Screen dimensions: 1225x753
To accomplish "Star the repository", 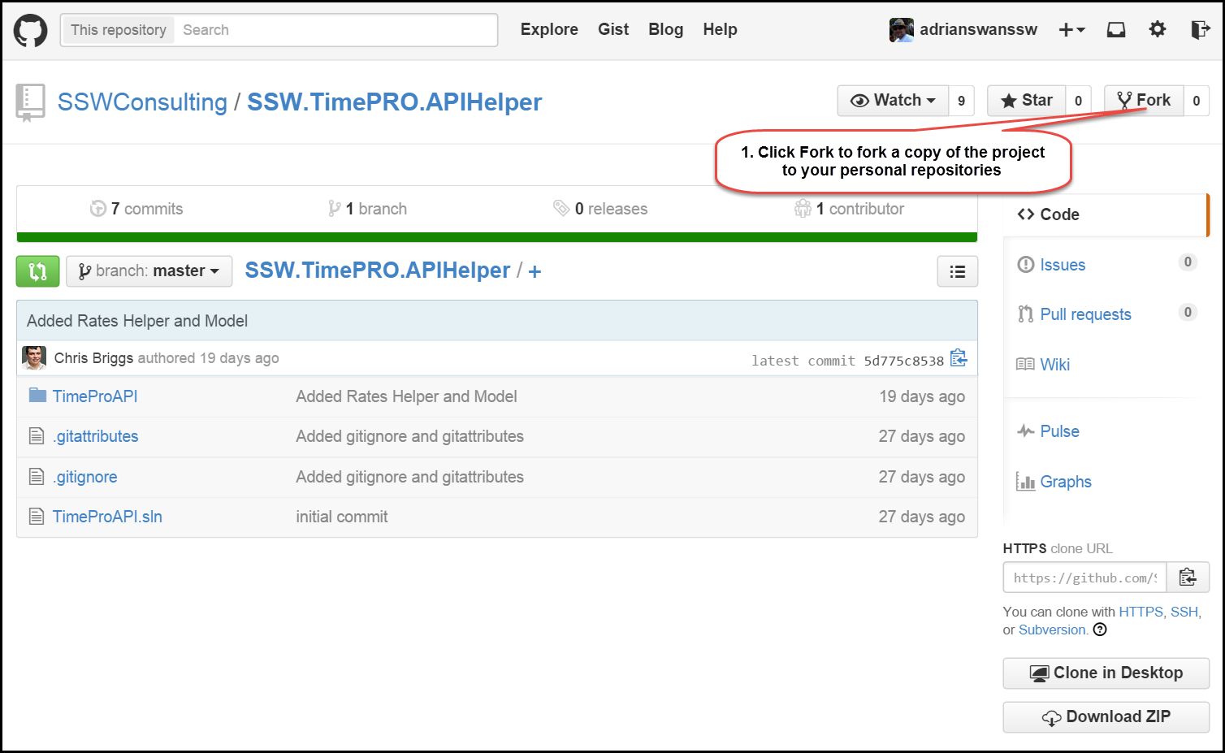I will click(1027, 101).
